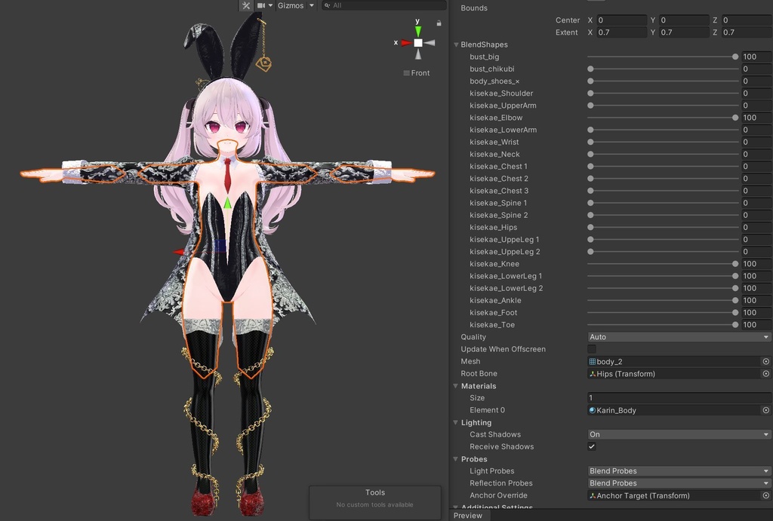This screenshot has width=773, height=521.
Task: Click the camera view options icon
Action: (260, 5)
